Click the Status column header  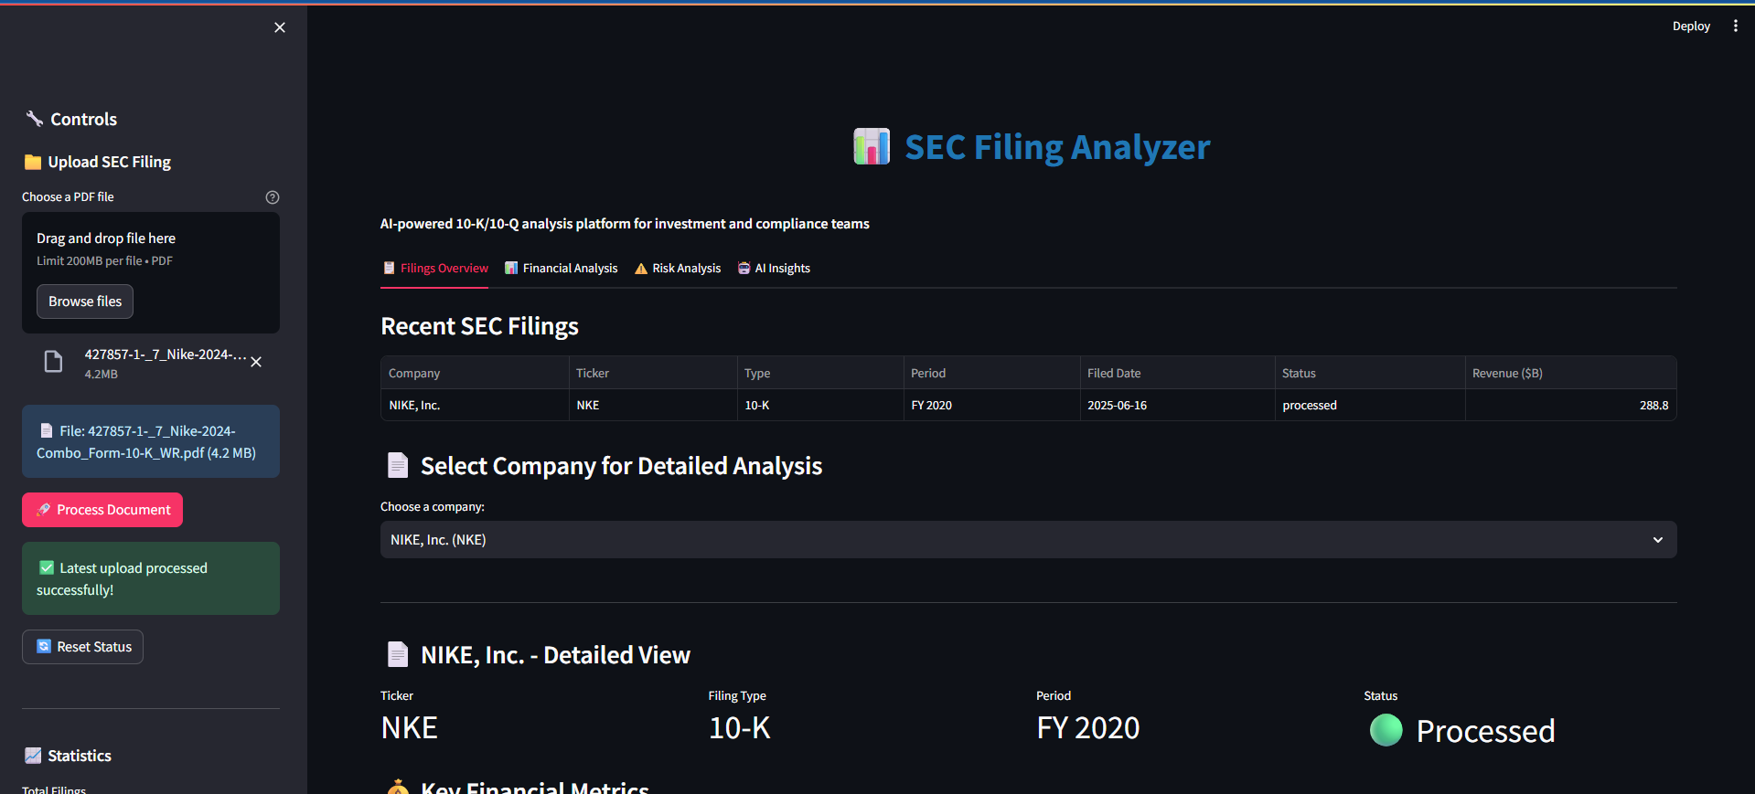tap(1370, 374)
